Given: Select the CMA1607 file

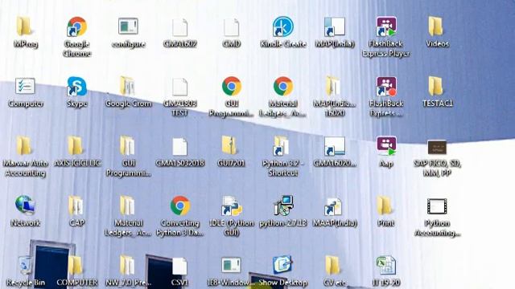Looking at the screenshot, I should 179,26.
